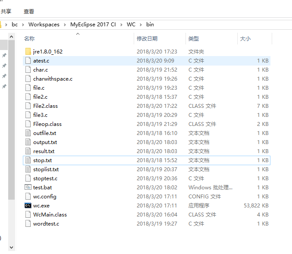
Task: Click the first pin icon in navigation pane
Action: click(4, 55)
